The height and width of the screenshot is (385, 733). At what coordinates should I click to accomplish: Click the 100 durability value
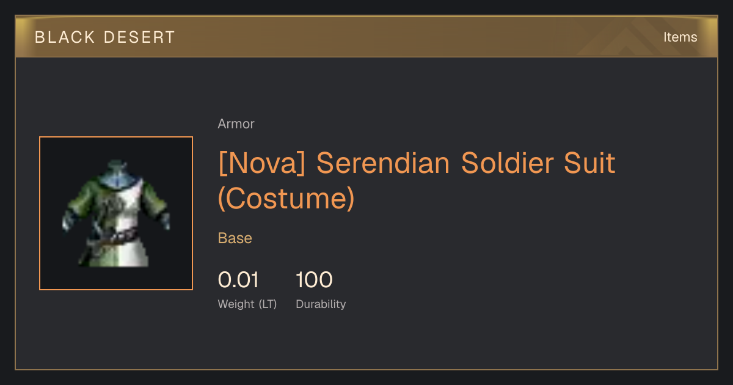(314, 280)
